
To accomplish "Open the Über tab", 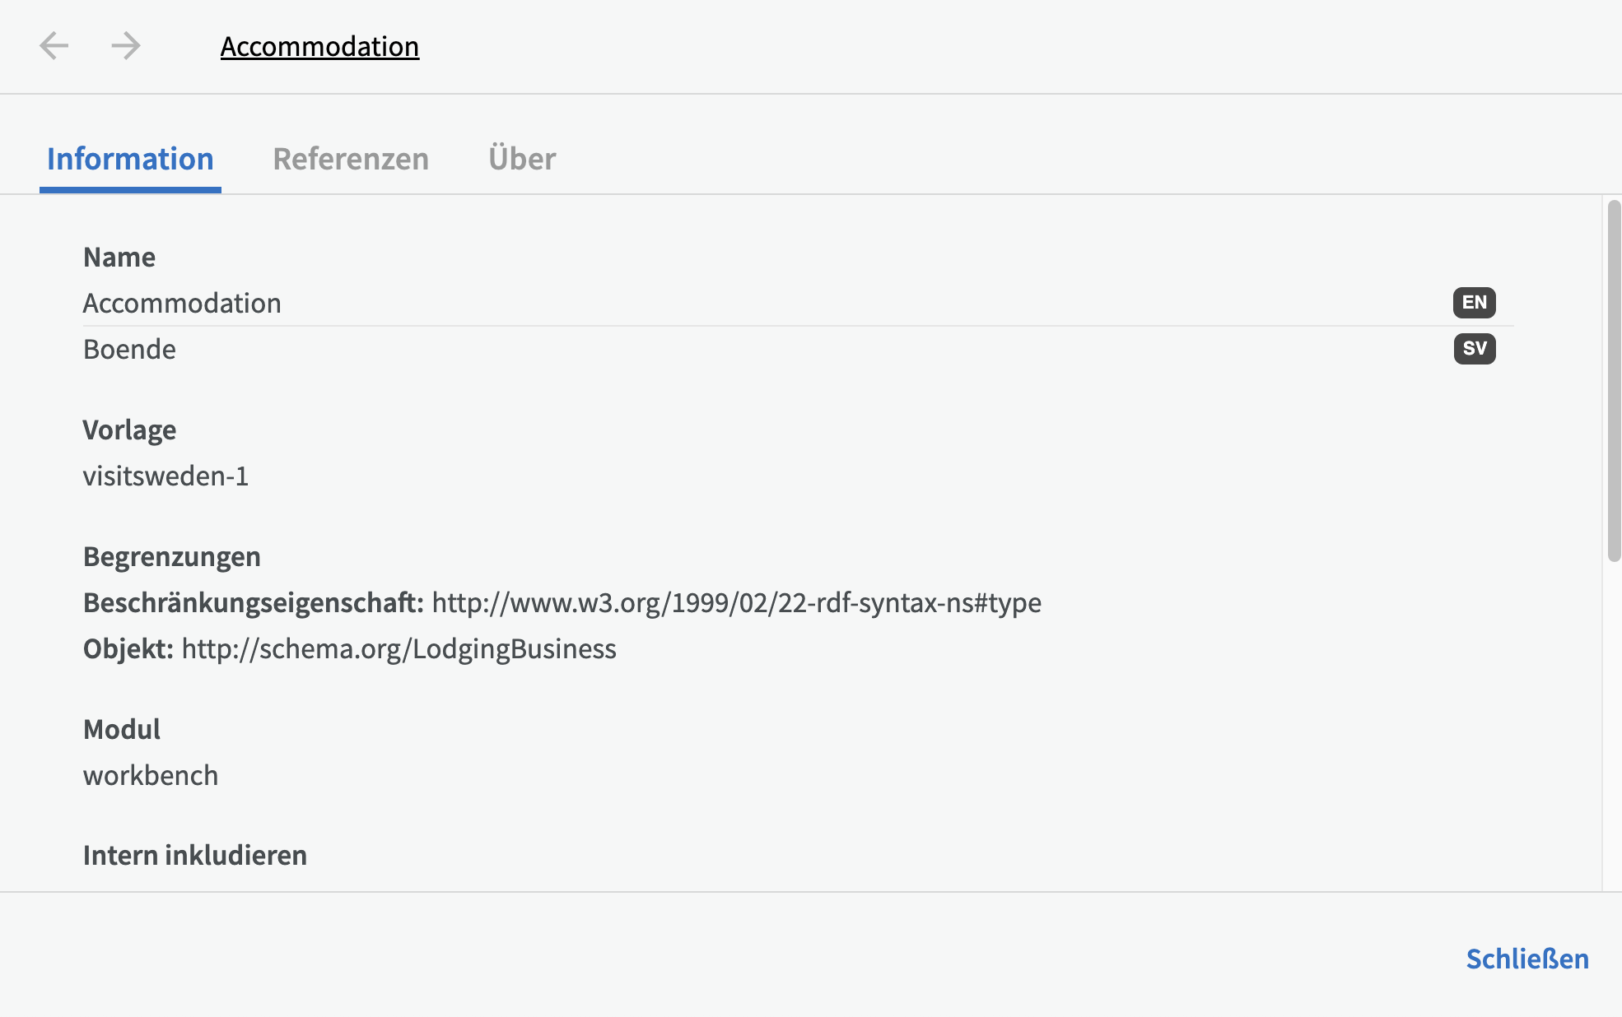I will point(522,159).
